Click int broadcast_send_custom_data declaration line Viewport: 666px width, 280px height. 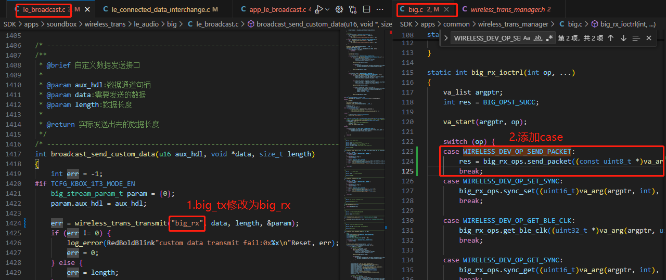point(175,154)
